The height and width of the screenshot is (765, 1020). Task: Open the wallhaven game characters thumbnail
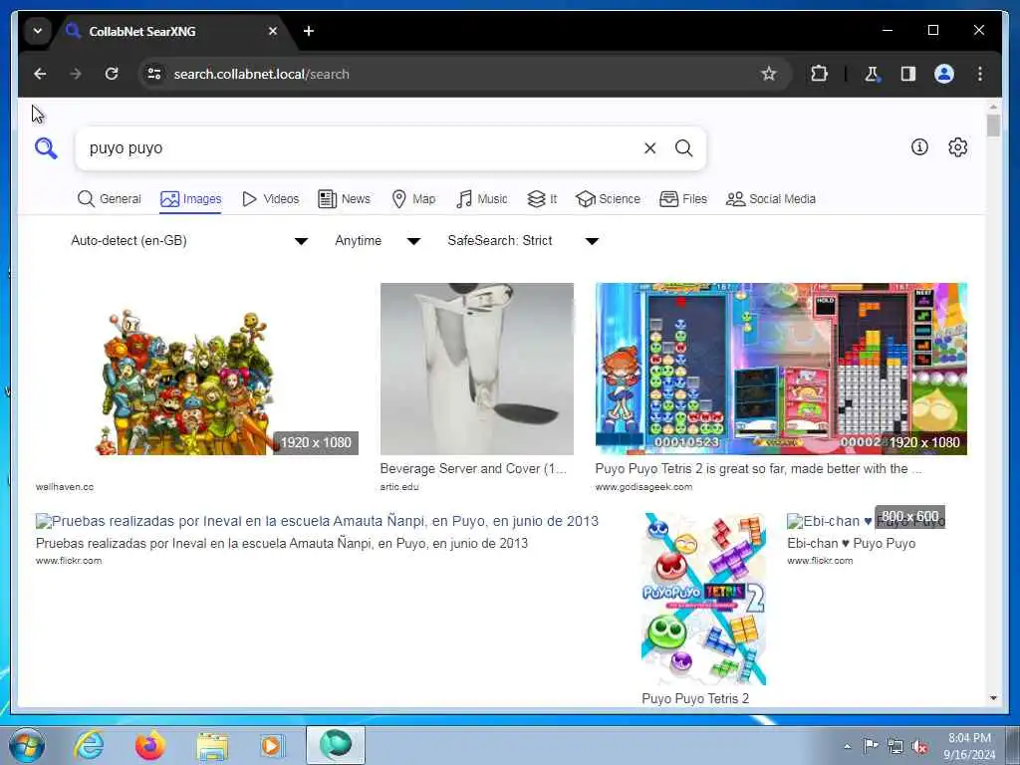tap(196, 369)
